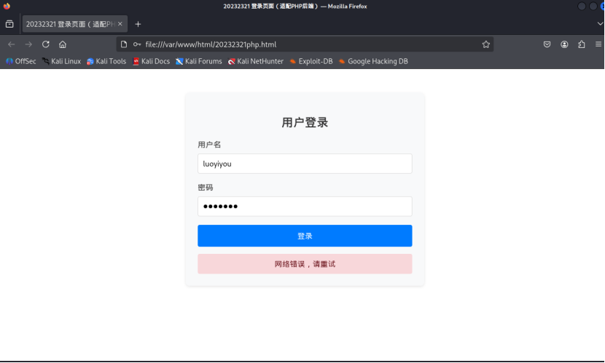
Task: Click the 用户登录 heading
Action: (305, 122)
